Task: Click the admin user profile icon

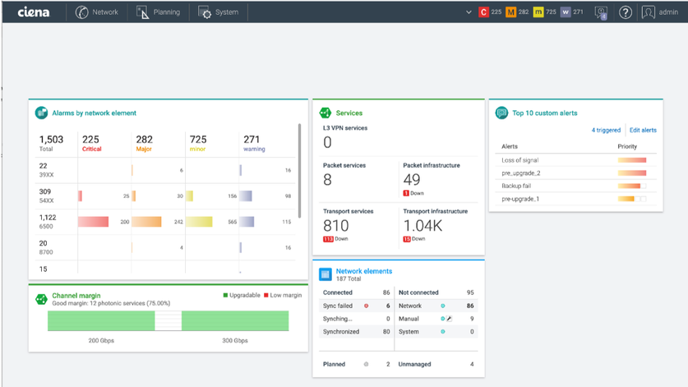Action: [649, 12]
